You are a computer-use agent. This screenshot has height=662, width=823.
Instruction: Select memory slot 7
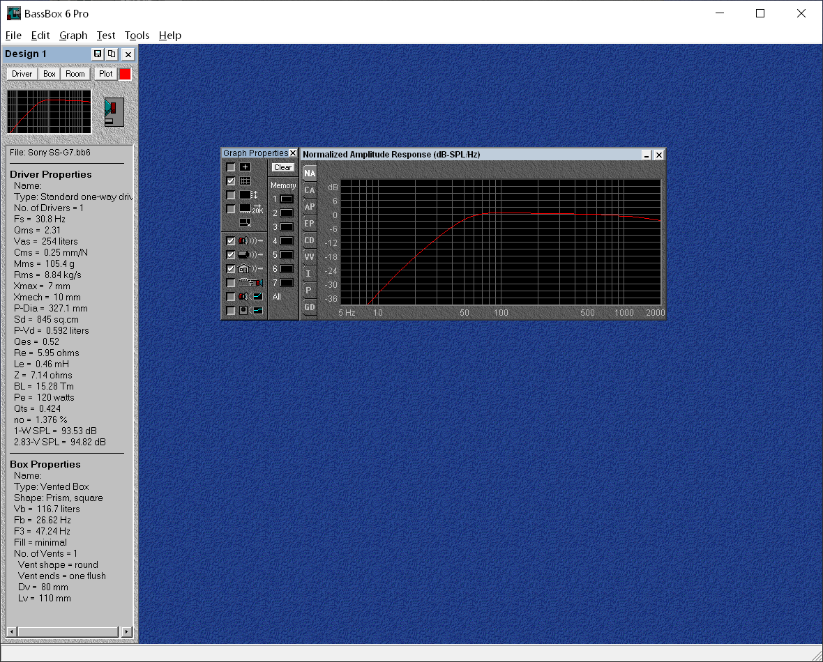287,283
